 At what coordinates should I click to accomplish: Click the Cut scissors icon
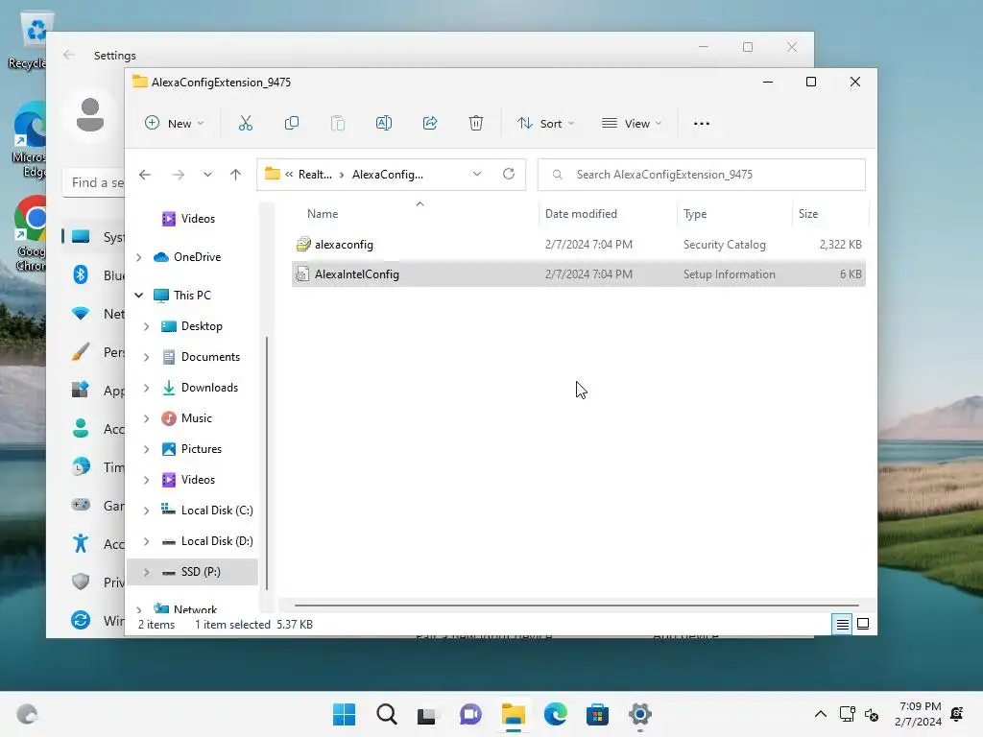(x=245, y=124)
